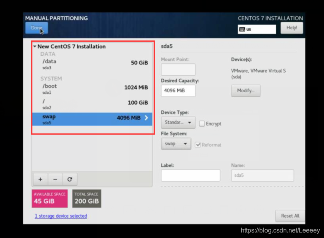Click the reload storage configuration icon
The height and width of the screenshot is (238, 324).
[x=70, y=179]
